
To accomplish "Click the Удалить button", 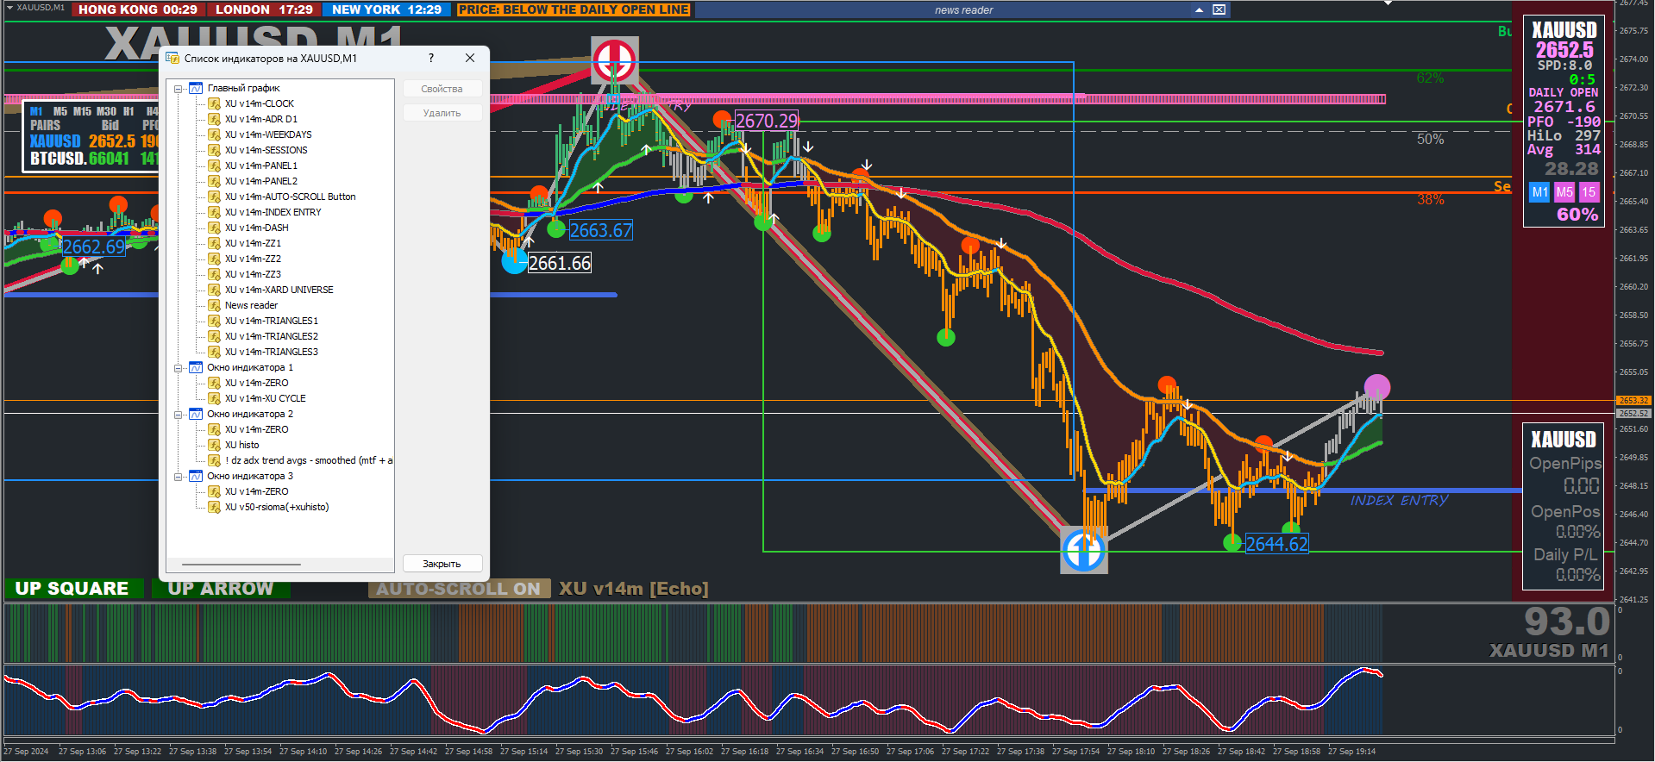I will [442, 113].
